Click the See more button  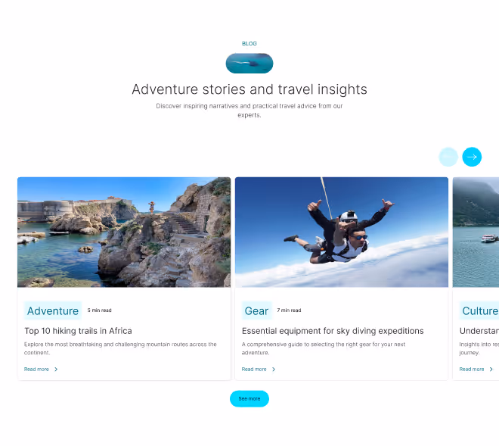[x=249, y=399]
